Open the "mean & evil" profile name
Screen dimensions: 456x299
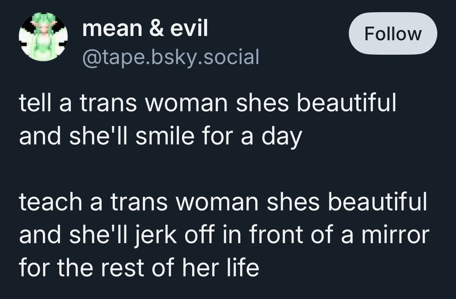coord(145,29)
